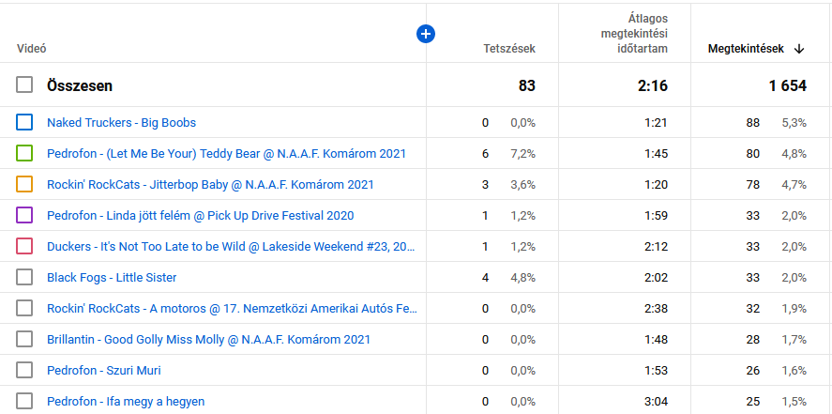Open Naked Truckers - Big Boobs video link
This screenshot has width=832, height=414.
point(122,123)
